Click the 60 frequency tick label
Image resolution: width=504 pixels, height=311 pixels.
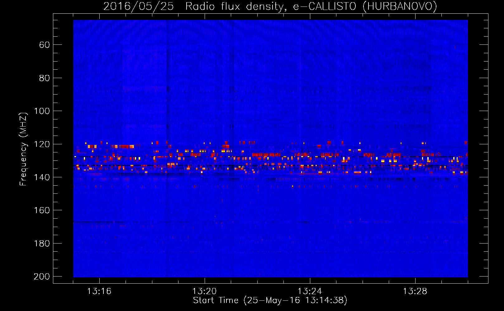pos(45,45)
